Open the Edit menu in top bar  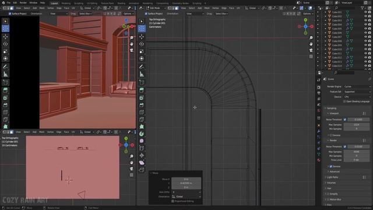pyautogui.click(x=15, y=2)
